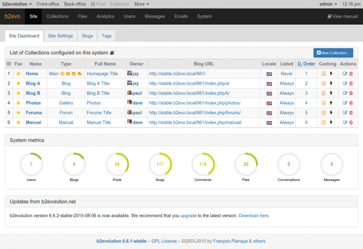
Task: Click the b2evo logo
Action: tap(12, 16)
